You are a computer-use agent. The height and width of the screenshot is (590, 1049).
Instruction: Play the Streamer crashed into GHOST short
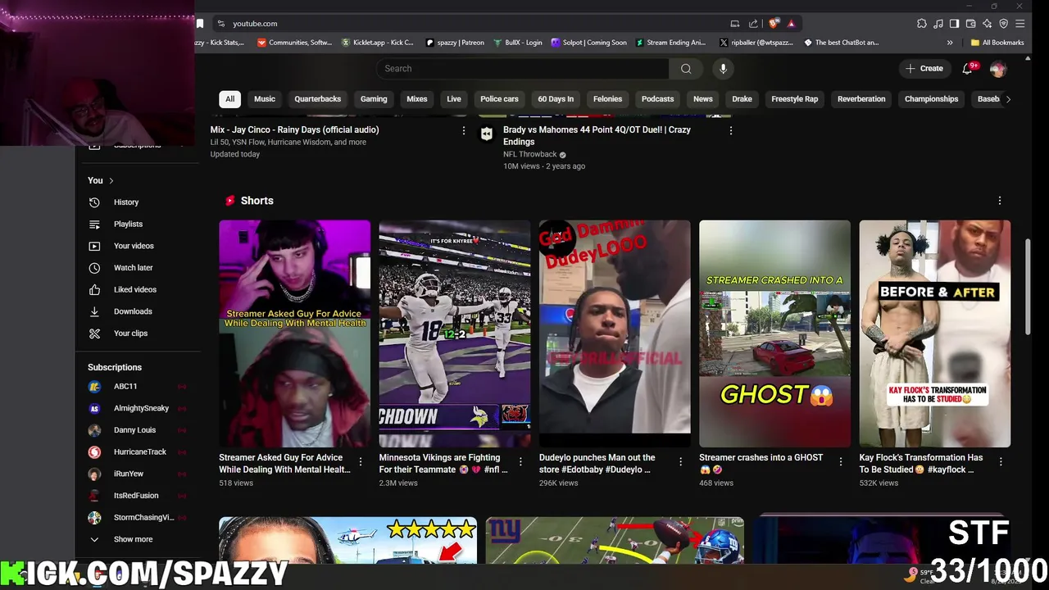tap(774, 334)
